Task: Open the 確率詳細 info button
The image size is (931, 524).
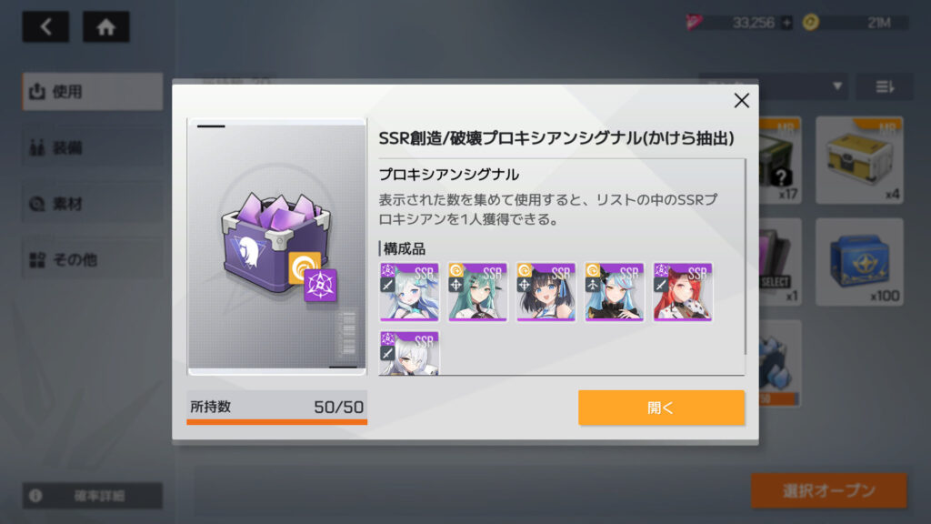Action: pyautogui.click(x=93, y=496)
